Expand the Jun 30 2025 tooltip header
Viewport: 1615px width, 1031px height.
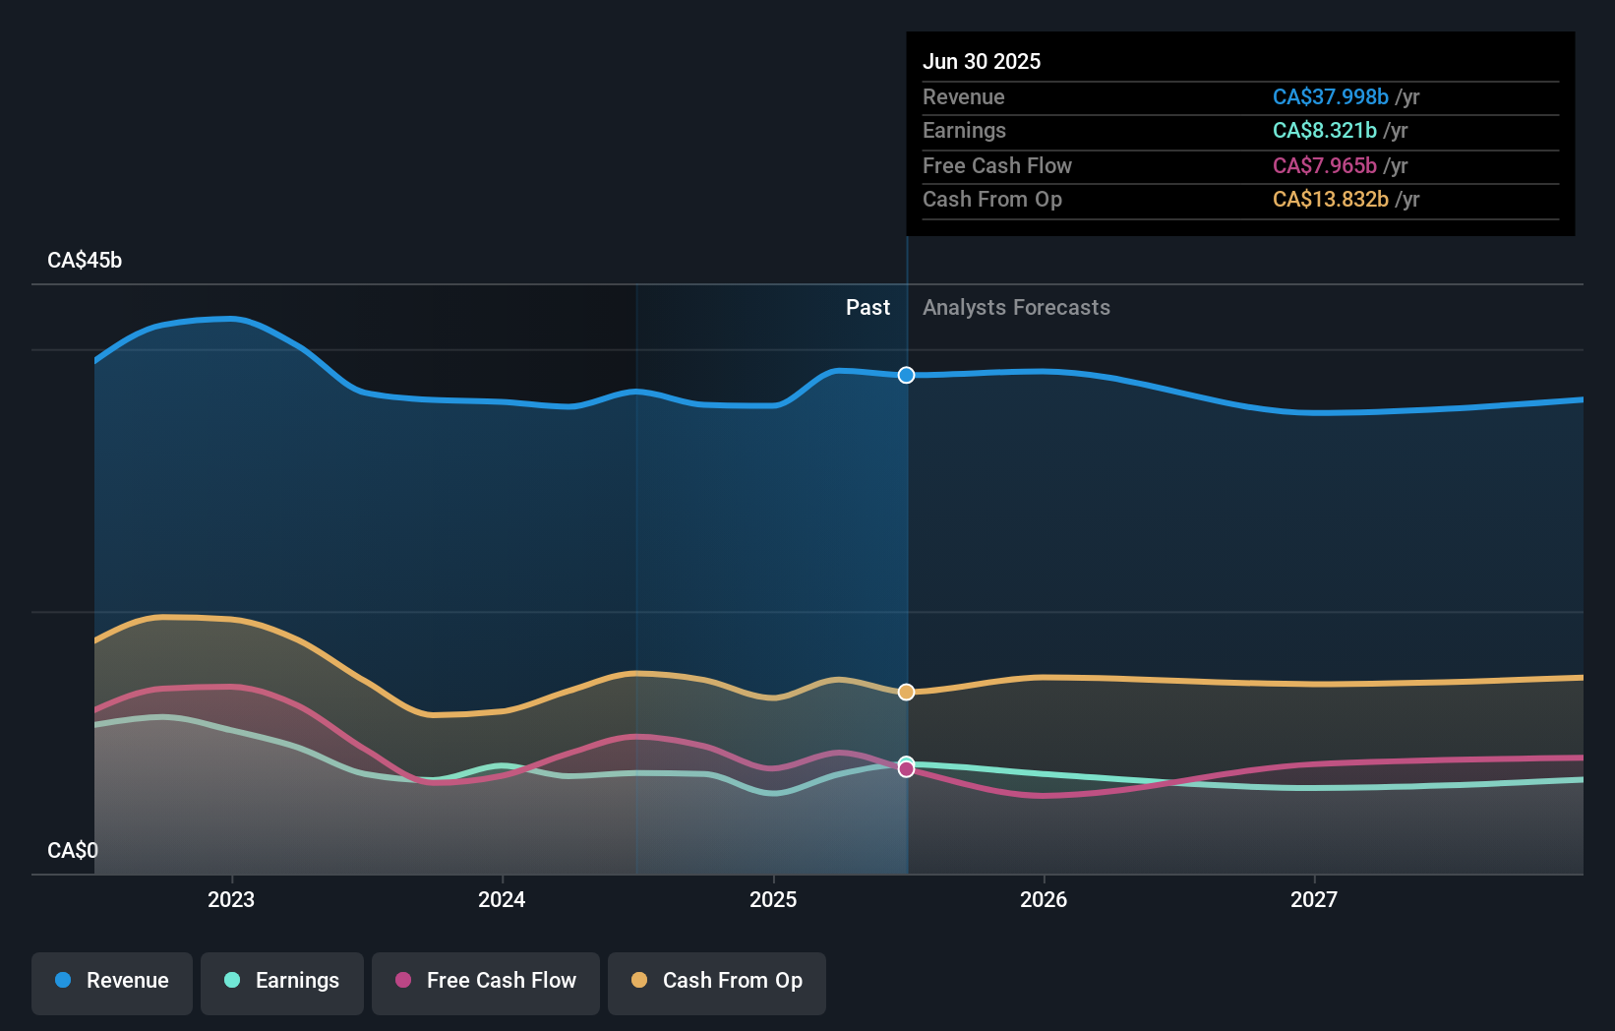pyautogui.click(x=982, y=61)
